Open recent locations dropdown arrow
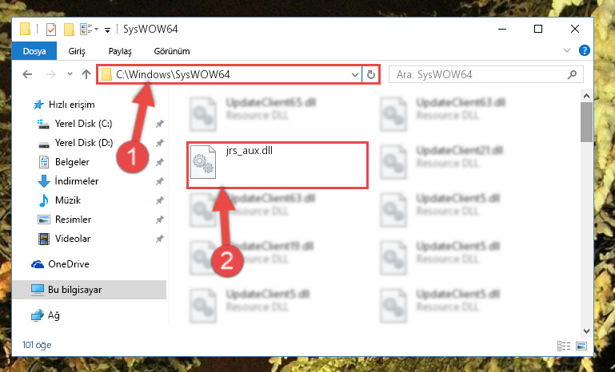 coord(70,74)
